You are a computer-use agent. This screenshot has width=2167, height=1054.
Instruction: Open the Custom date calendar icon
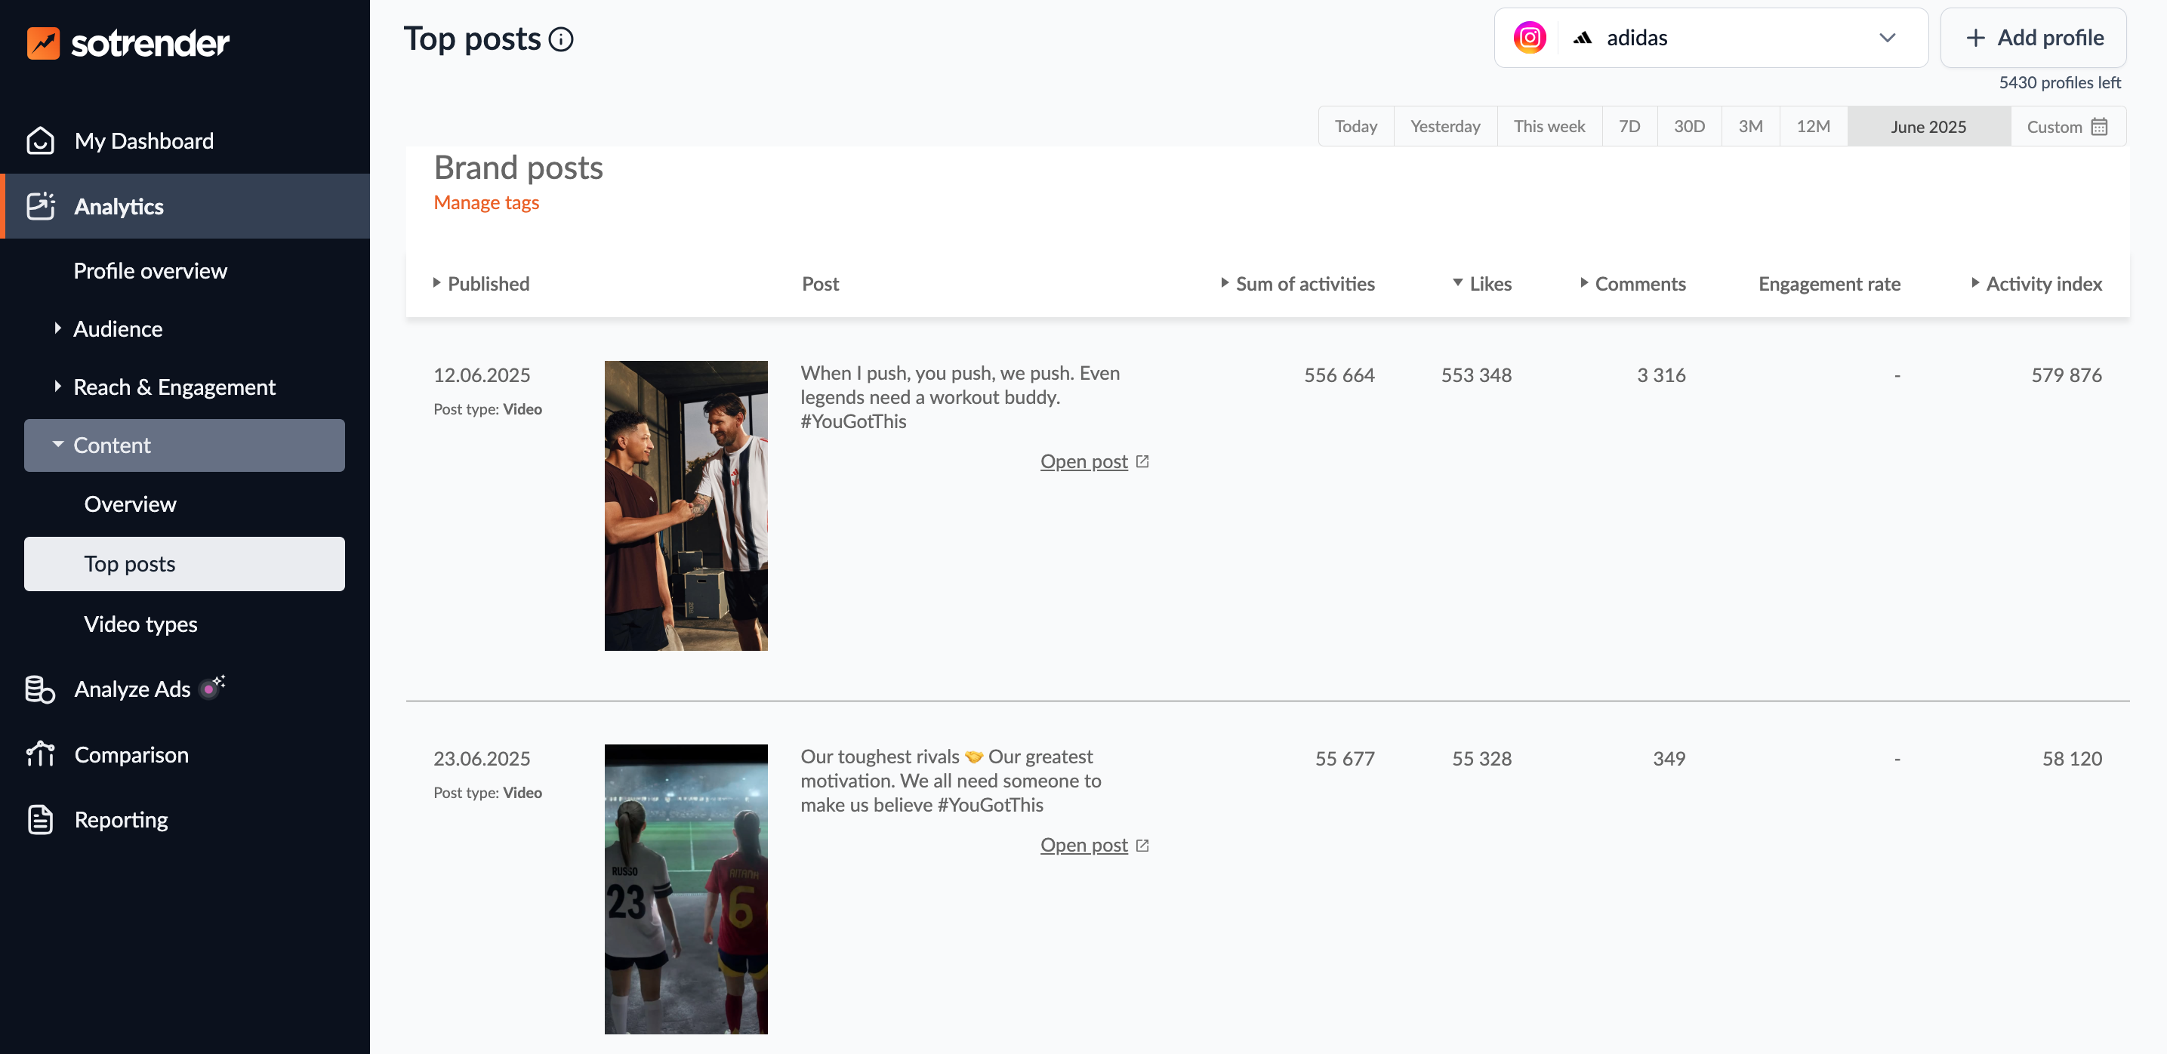[x=2099, y=127]
